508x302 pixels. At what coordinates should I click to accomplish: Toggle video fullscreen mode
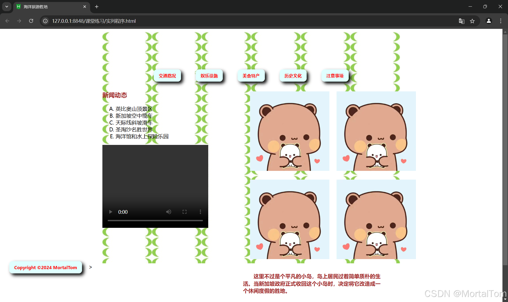click(184, 212)
